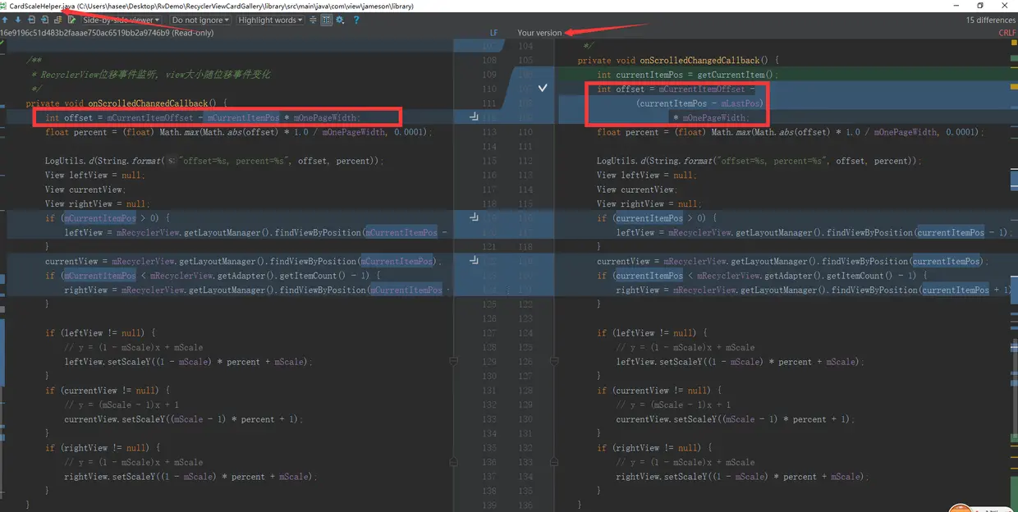Click if (currentView != null) in left pane
The width and height of the screenshot is (1018, 512).
click(x=108, y=391)
